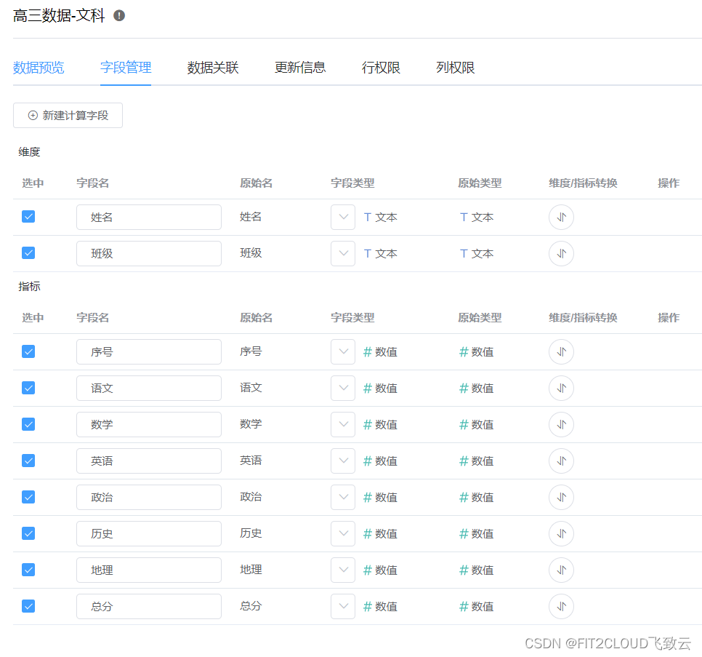Click the 姓名 field name input
The image size is (702, 657).
point(149,218)
